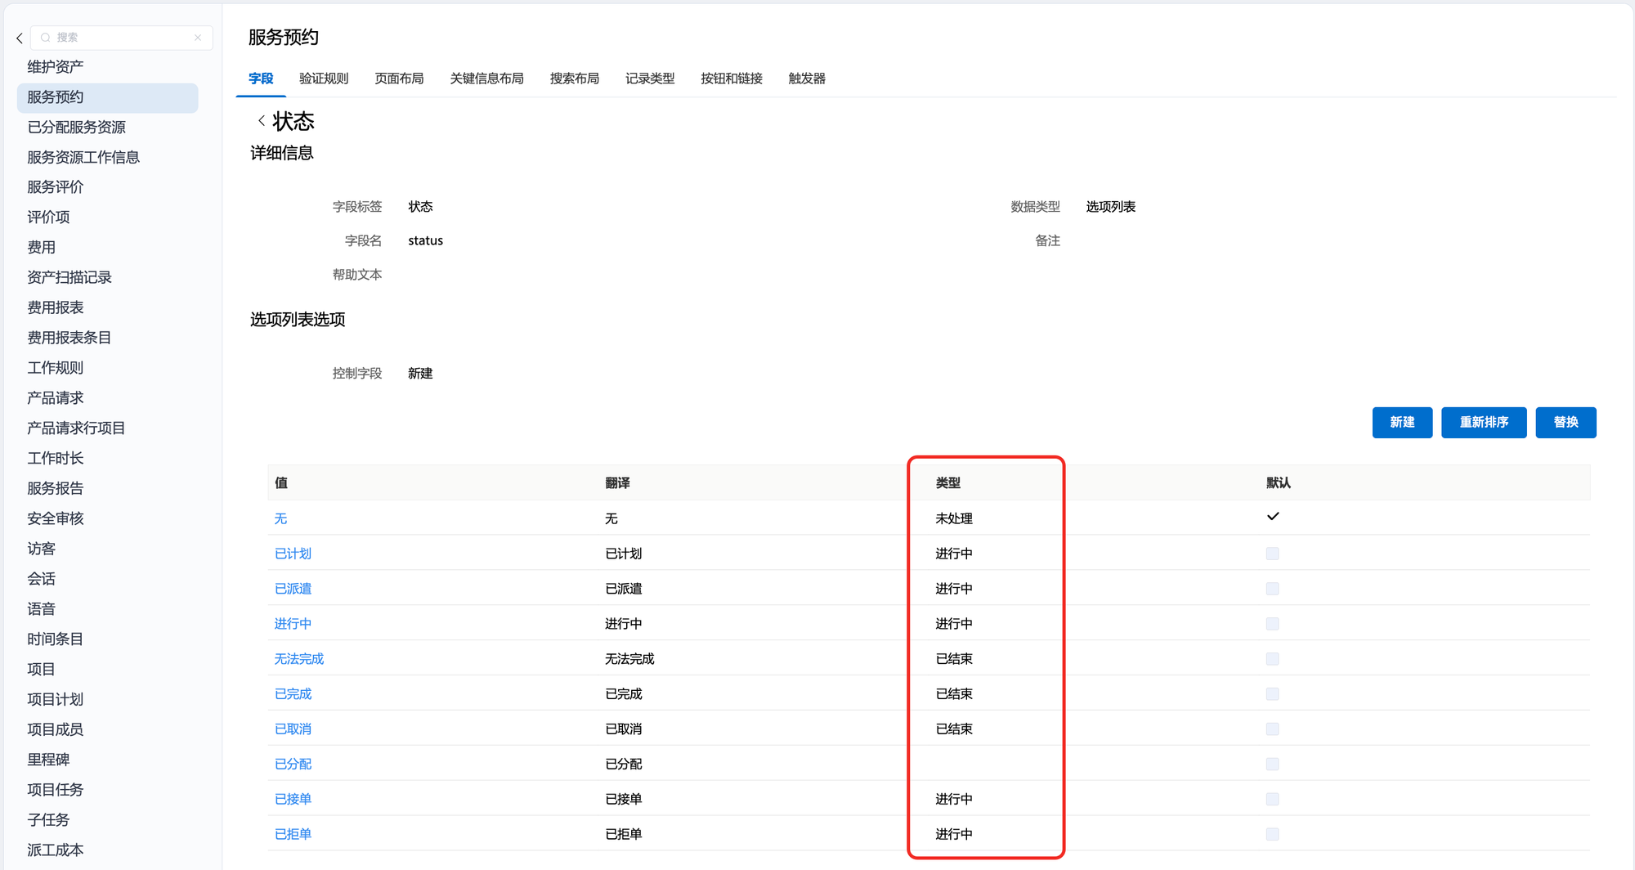Image resolution: width=1635 pixels, height=870 pixels.
Task: Select 服务报告 in the sidebar
Action: pos(56,488)
